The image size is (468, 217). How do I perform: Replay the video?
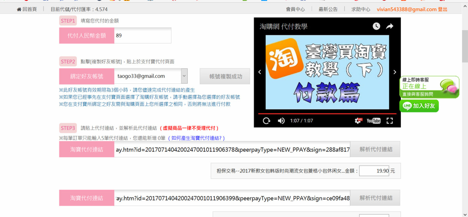coord(266,120)
